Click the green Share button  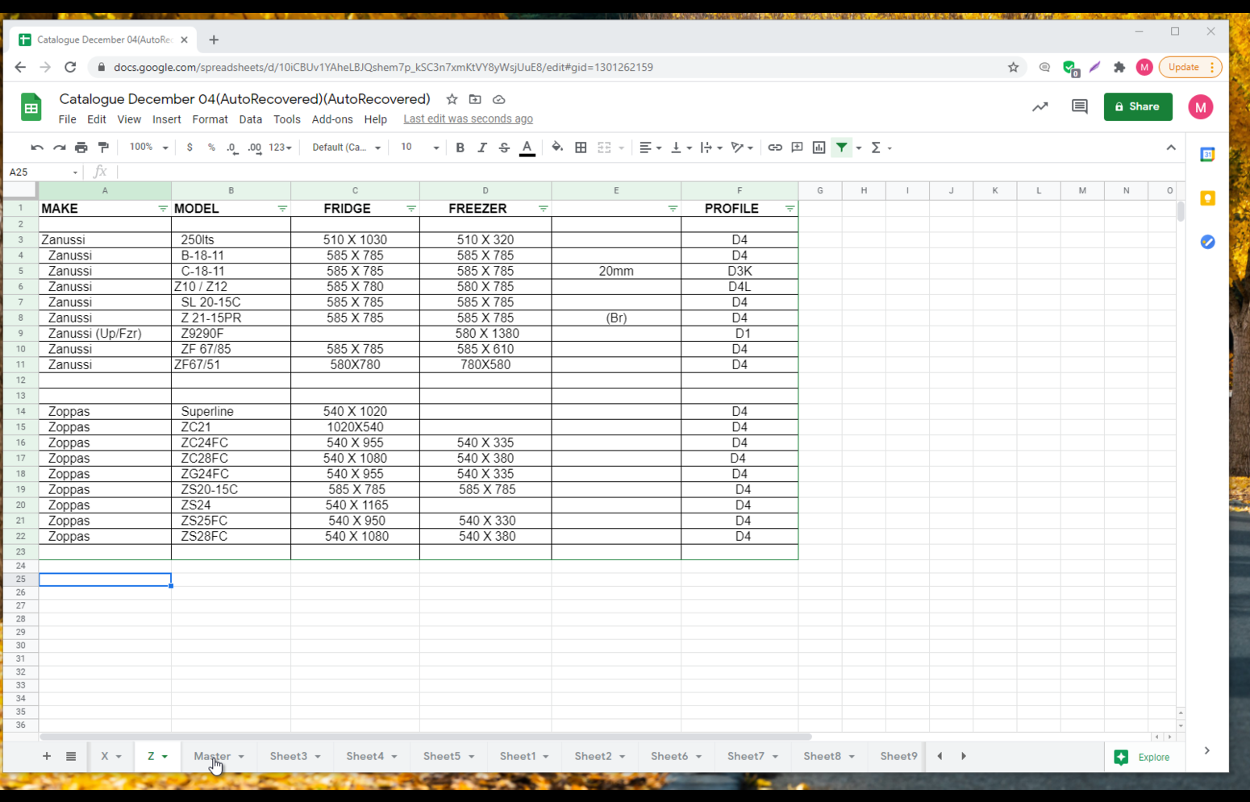click(1137, 106)
